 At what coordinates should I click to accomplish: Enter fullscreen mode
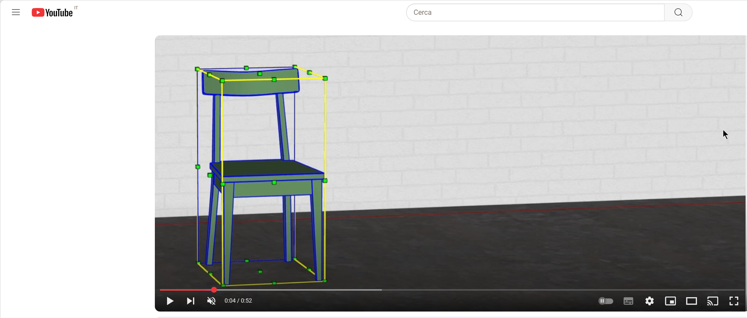(734, 301)
